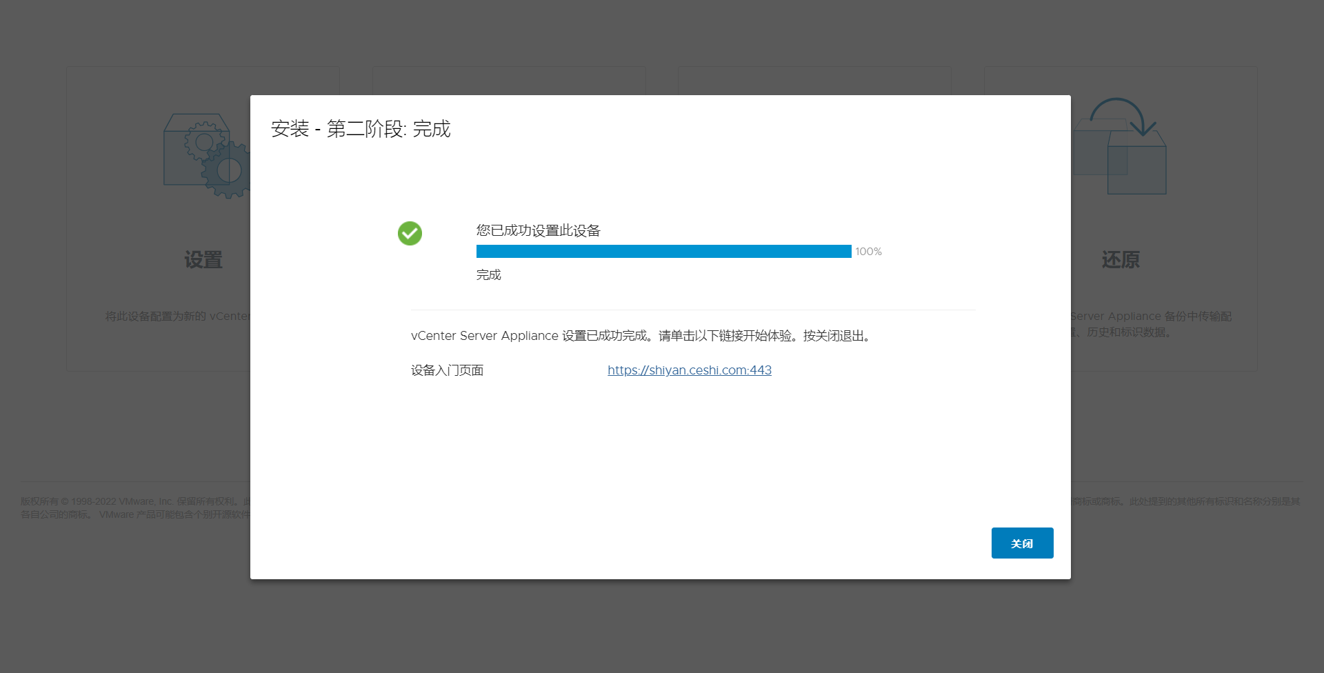Click the dialog title 安装 - 第二阶段: 完成
Image resolution: width=1324 pixels, height=673 pixels.
tap(361, 129)
